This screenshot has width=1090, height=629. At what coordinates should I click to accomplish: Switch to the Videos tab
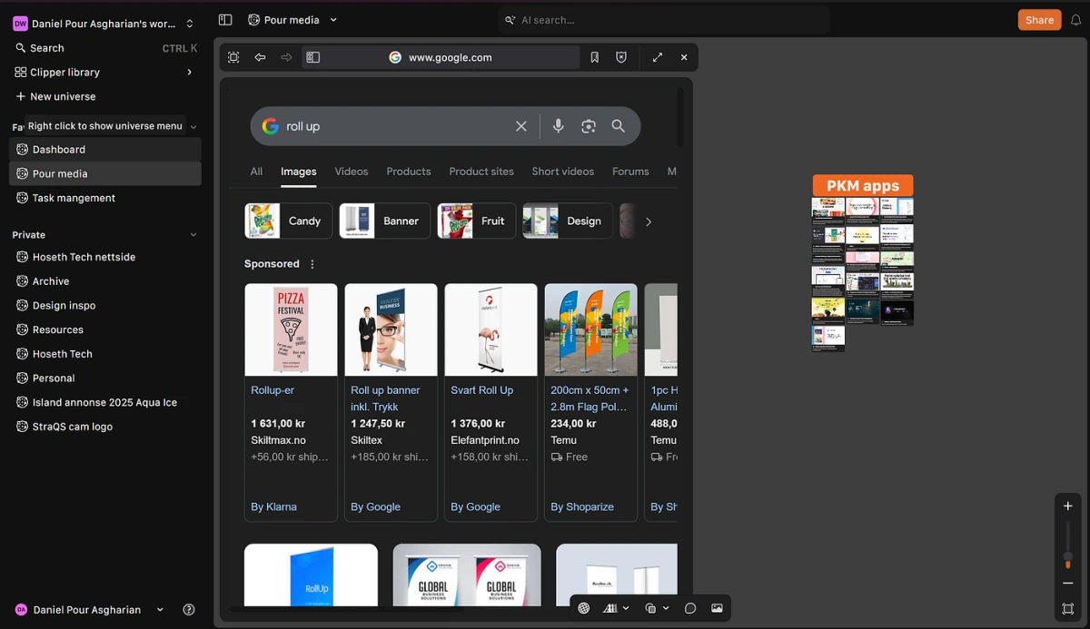[x=351, y=172]
